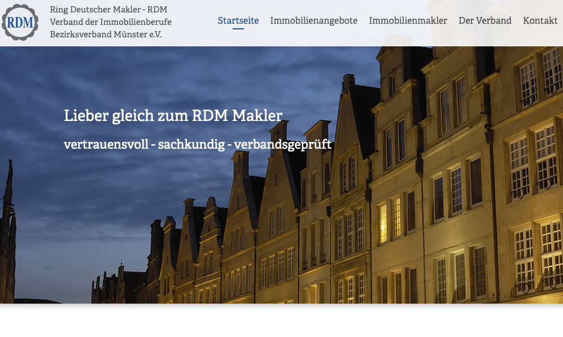Click headline 'Lieber gleich zum RDM Makler'
This screenshot has height=337, width=563.
pyautogui.click(x=173, y=116)
